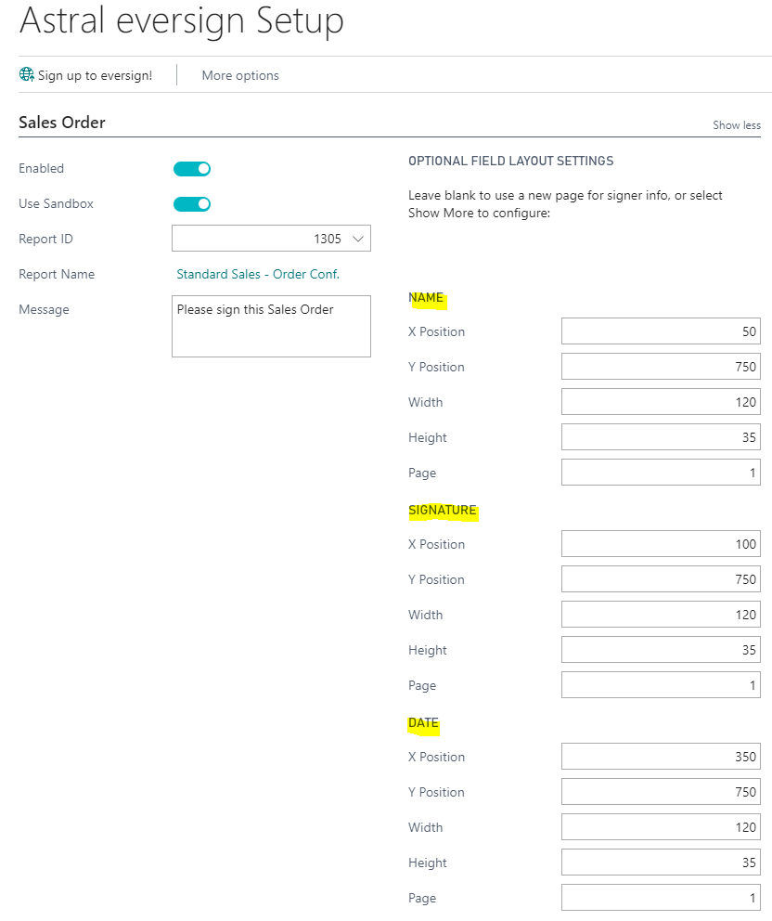Open the Standard Sales - Order Conf. link
This screenshot has height=921, width=772.
(x=258, y=275)
